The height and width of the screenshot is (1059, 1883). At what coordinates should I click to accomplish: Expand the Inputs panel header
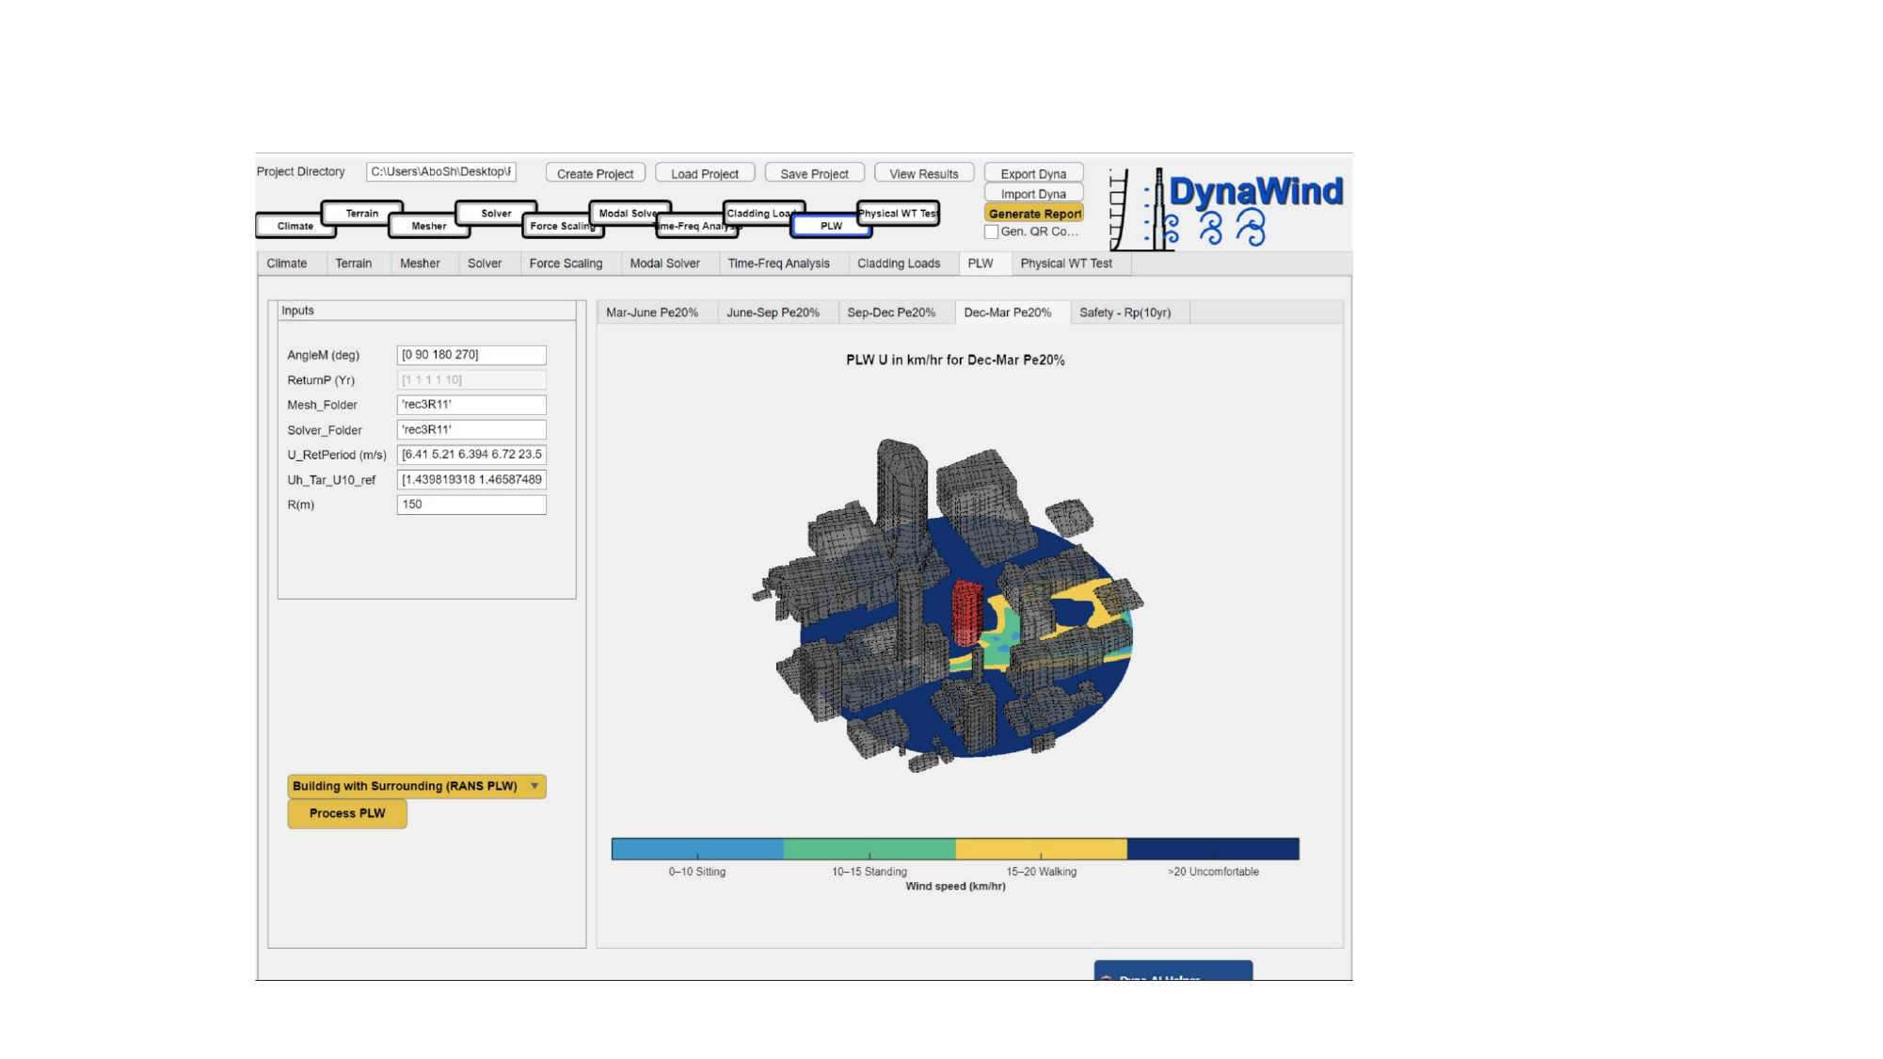tap(297, 311)
